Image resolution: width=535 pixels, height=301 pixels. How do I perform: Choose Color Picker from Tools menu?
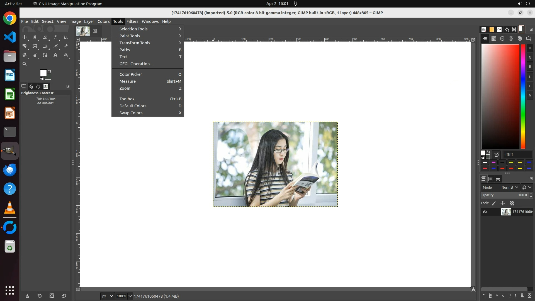[x=131, y=74]
